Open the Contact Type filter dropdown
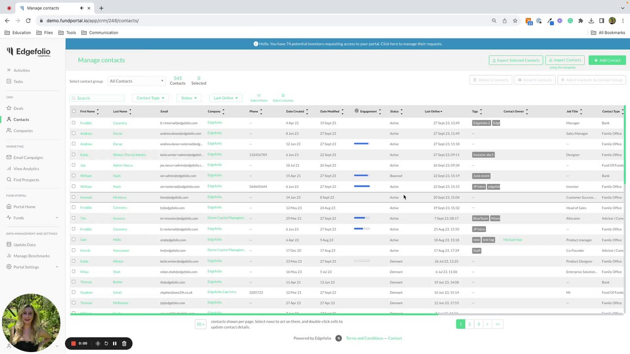Viewport: 630px width, 354px height. pos(150,98)
